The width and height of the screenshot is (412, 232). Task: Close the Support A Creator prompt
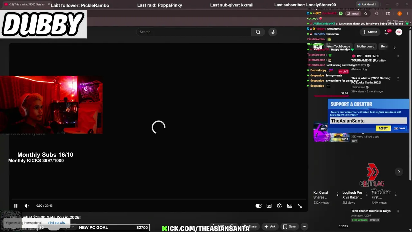tap(400, 128)
